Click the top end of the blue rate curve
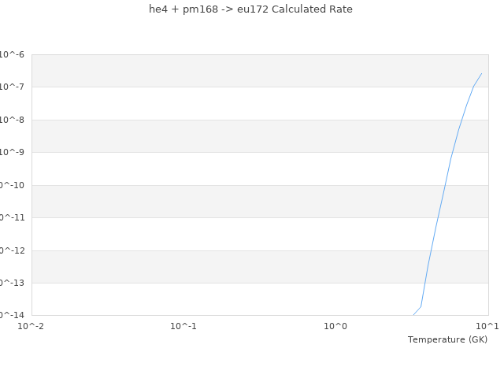 point(481,73)
